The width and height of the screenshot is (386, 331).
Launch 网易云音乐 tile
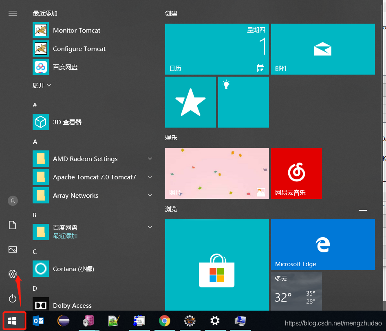click(296, 173)
